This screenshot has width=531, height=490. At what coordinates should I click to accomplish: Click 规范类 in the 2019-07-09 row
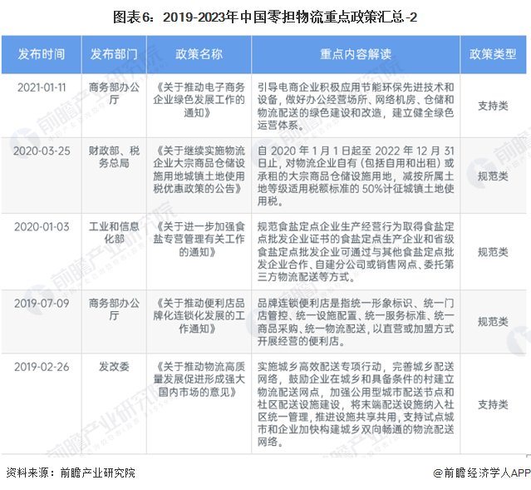pos(493,322)
